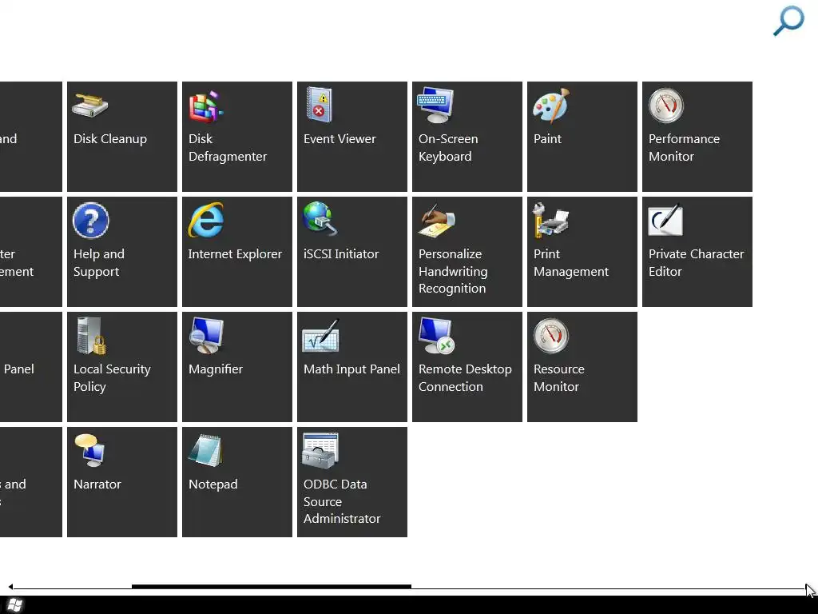Click the "Personalize Handwriting Recognition" label
Viewport: 818px width, 614px height.
[453, 271]
